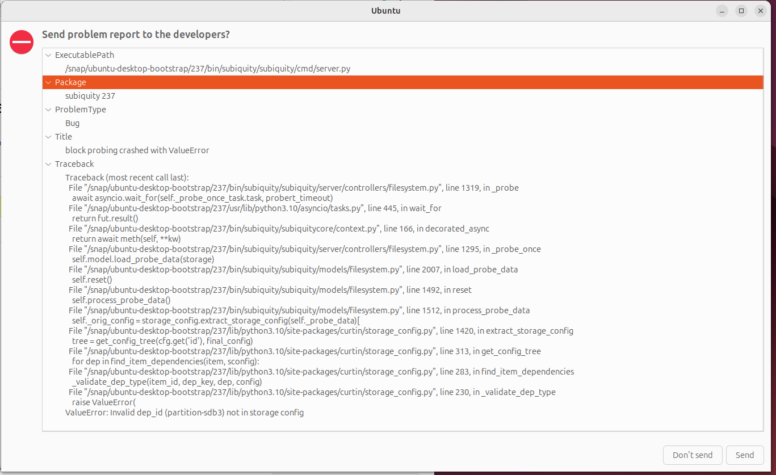776x475 pixels.
Task: Click the final ValueError invalid dep_id line
Action: pos(184,413)
